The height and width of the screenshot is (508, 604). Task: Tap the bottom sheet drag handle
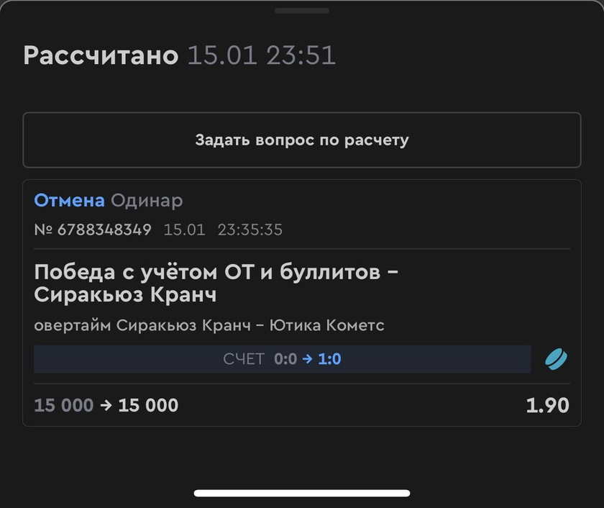pyautogui.click(x=301, y=11)
